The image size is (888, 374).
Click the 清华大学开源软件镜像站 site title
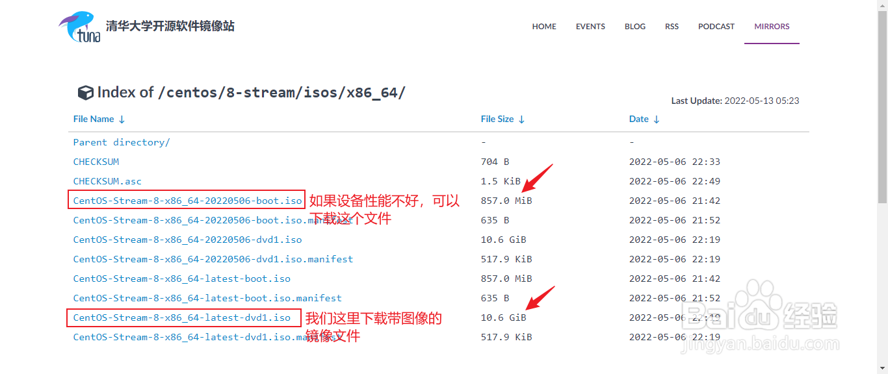point(170,26)
